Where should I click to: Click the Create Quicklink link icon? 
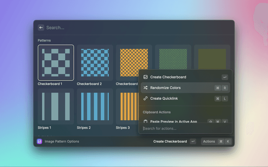(145, 99)
